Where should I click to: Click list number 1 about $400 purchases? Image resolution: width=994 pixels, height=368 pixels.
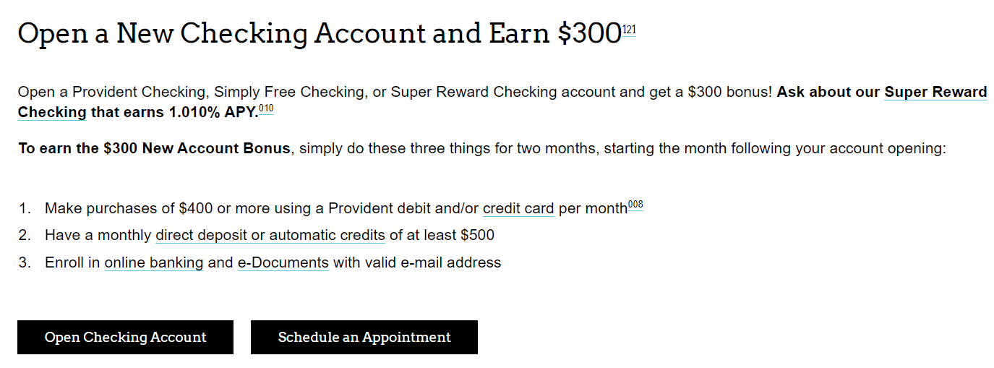tap(25, 208)
